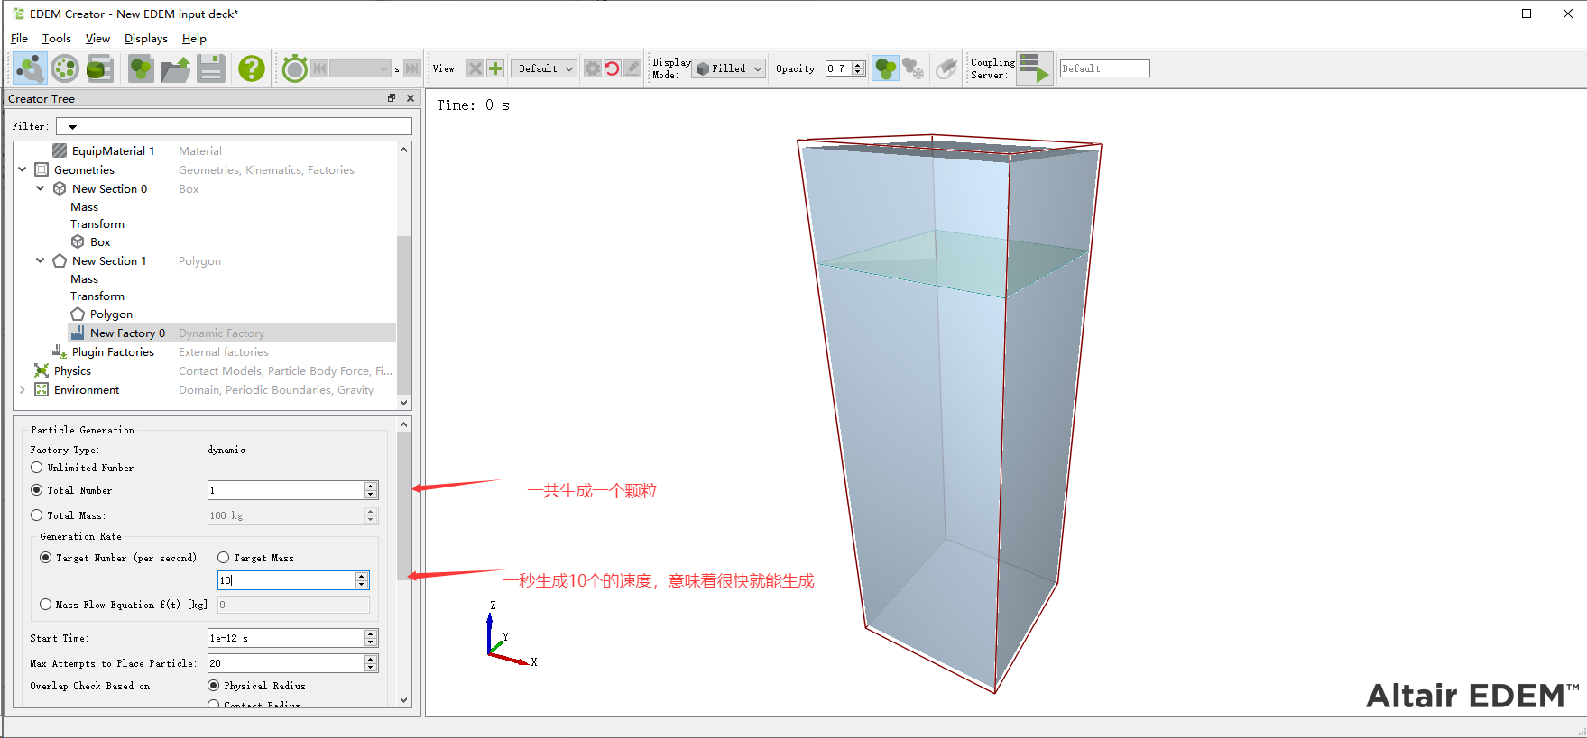Click the green stopwatch time icon
1587x738 pixels.
[x=294, y=68]
